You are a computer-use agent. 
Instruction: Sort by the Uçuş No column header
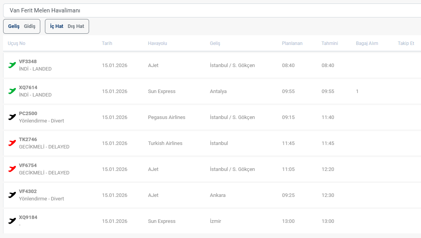[x=17, y=43]
